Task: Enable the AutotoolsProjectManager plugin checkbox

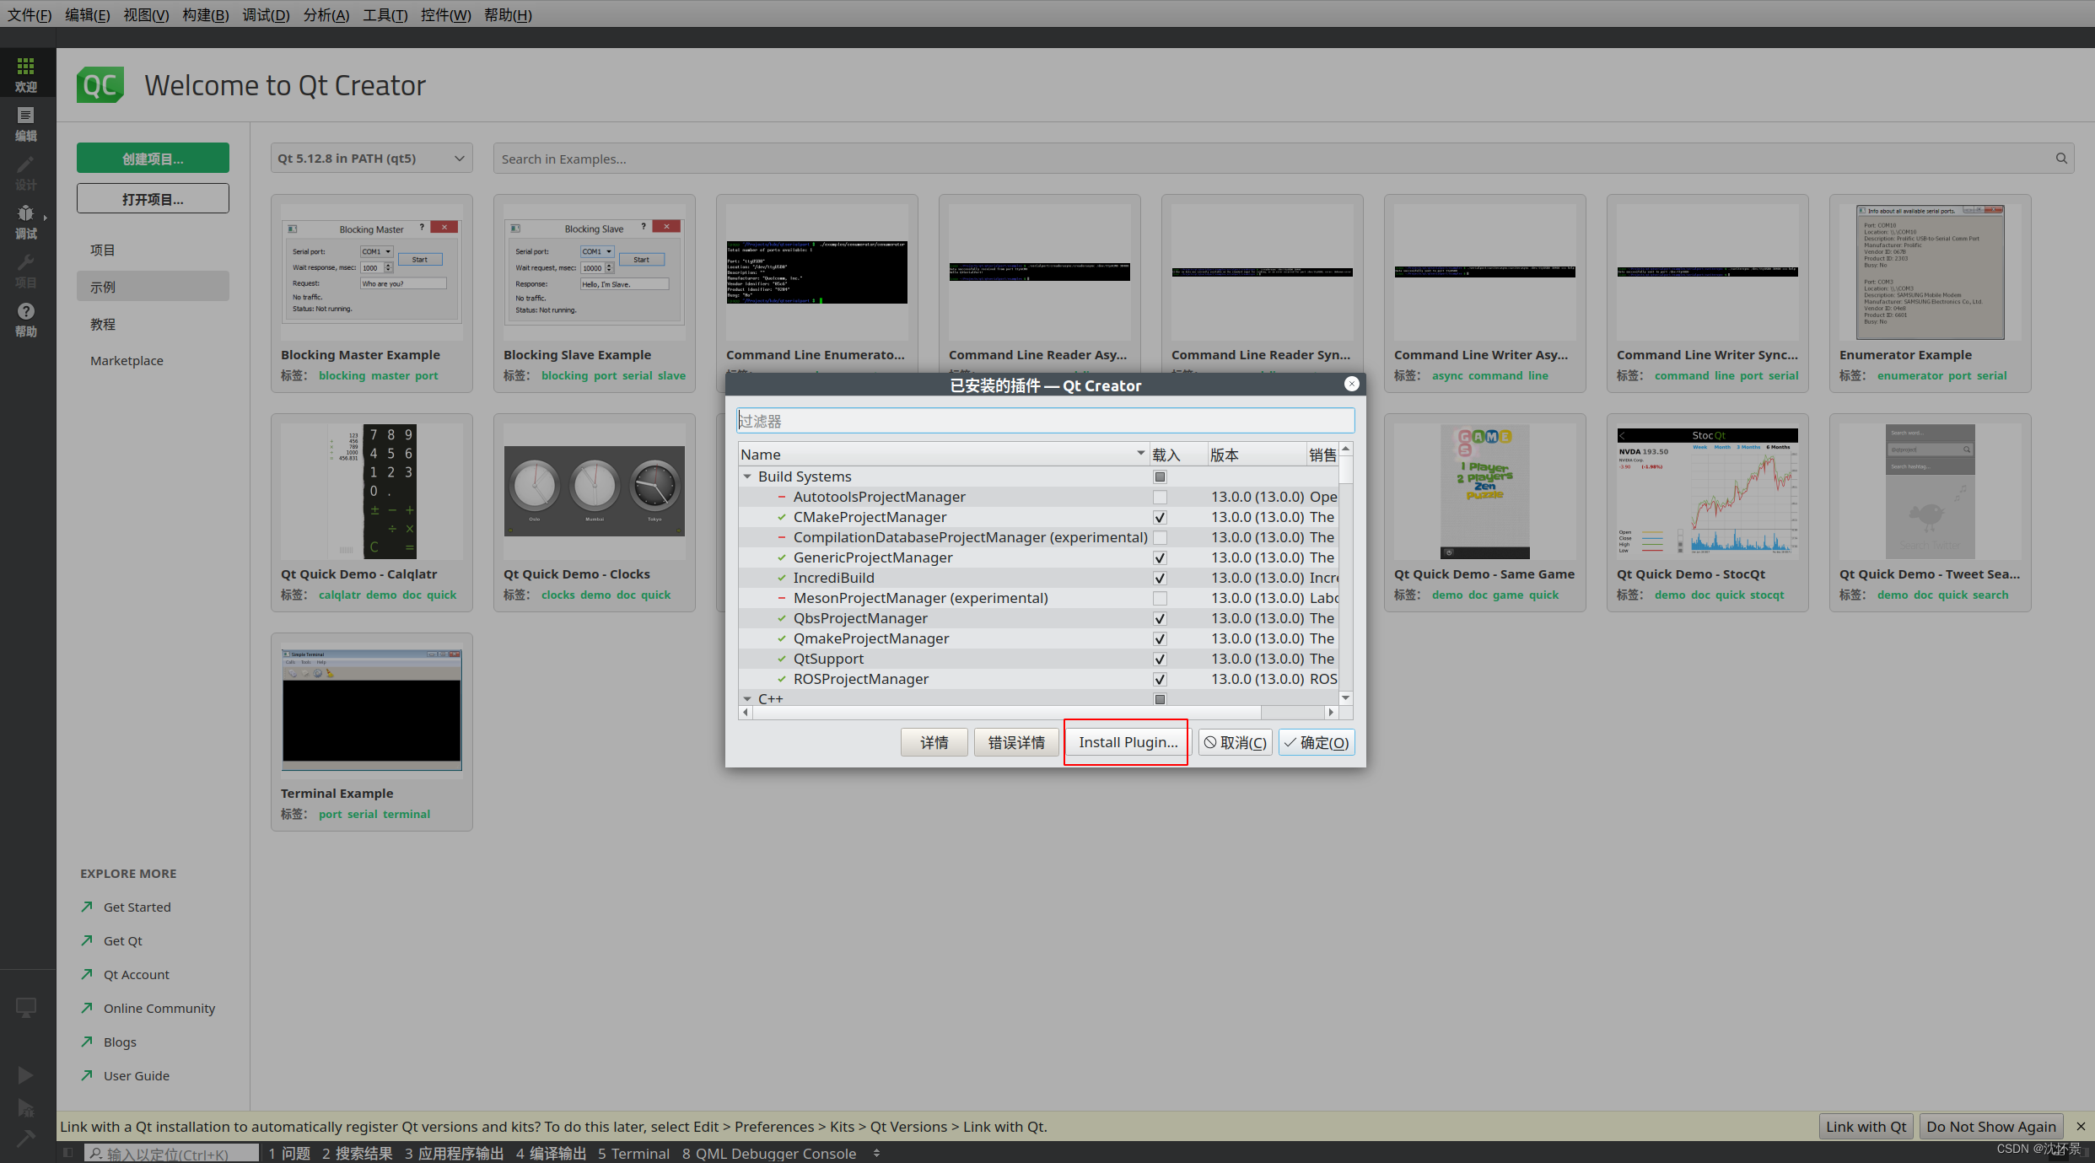Action: coord(1160,497)
